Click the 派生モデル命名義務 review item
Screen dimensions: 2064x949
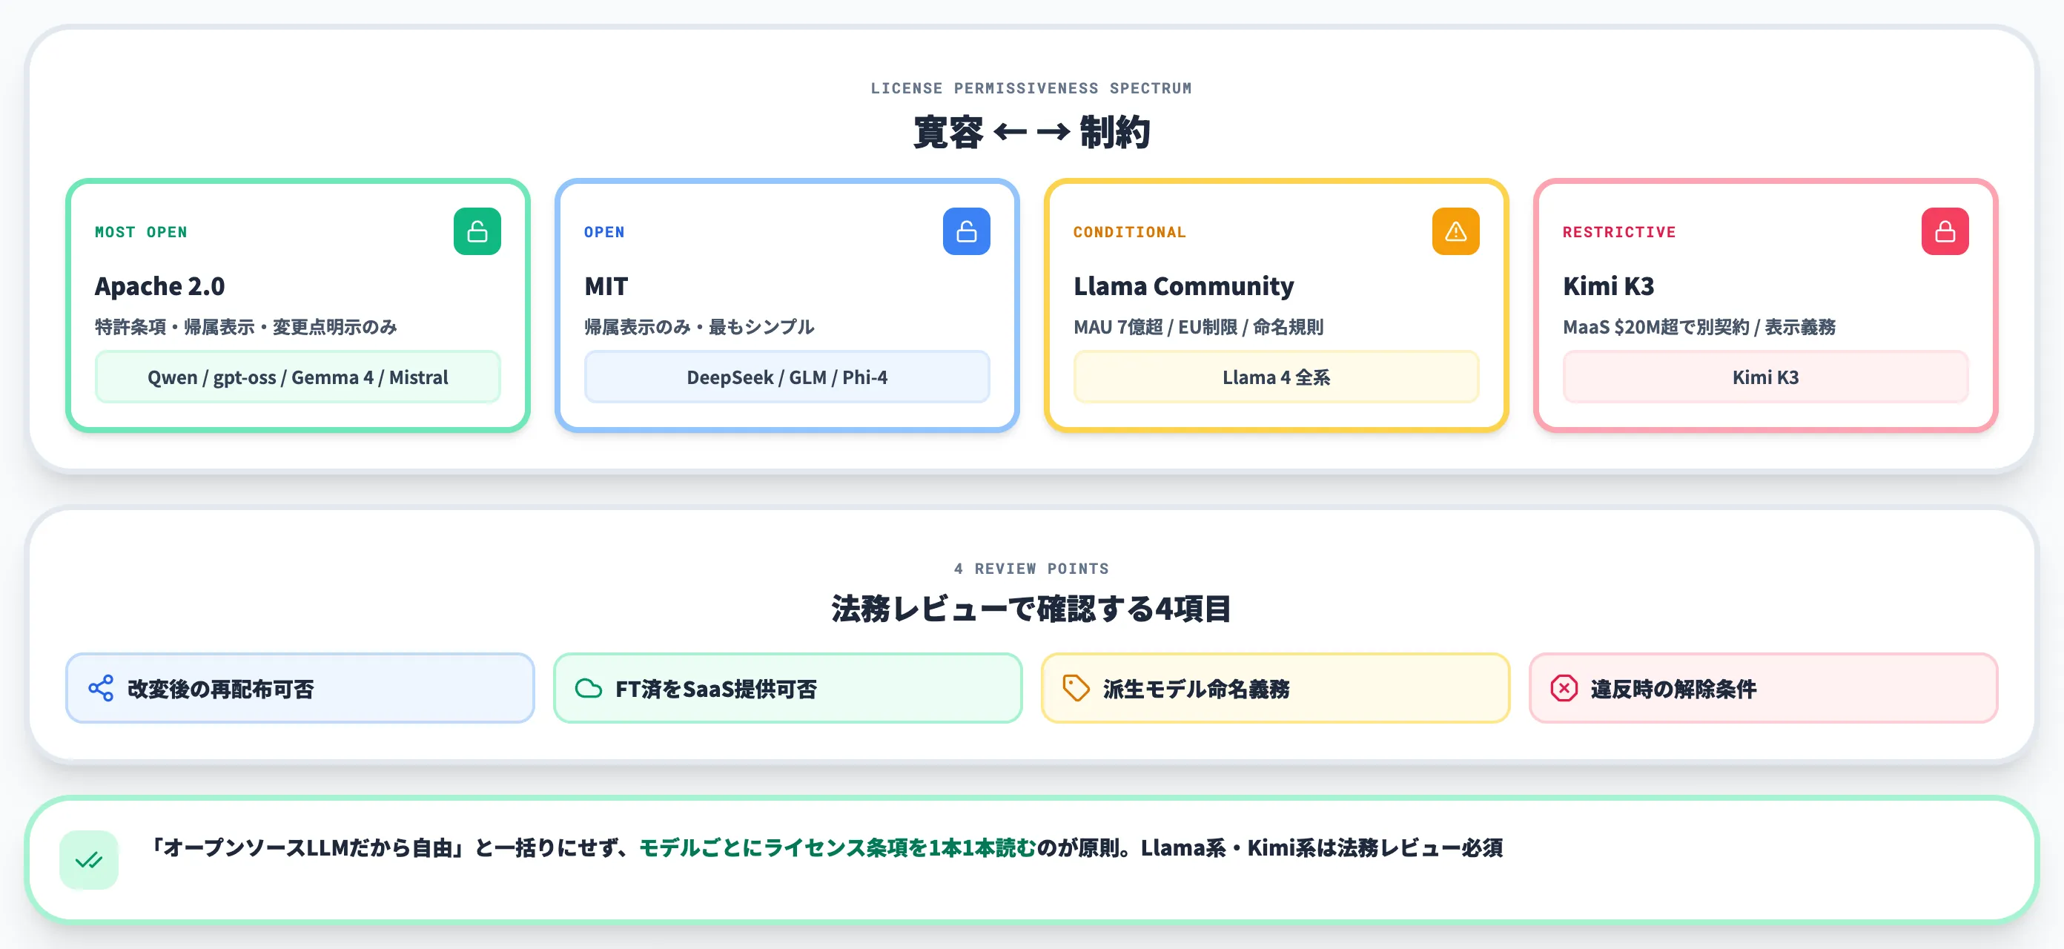tap(1276, 689)
